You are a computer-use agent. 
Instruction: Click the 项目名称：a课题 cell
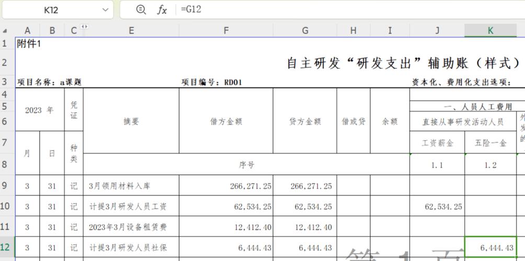(x=49, y=82)
